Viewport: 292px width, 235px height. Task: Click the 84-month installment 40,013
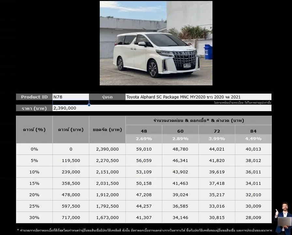[253, 149]
